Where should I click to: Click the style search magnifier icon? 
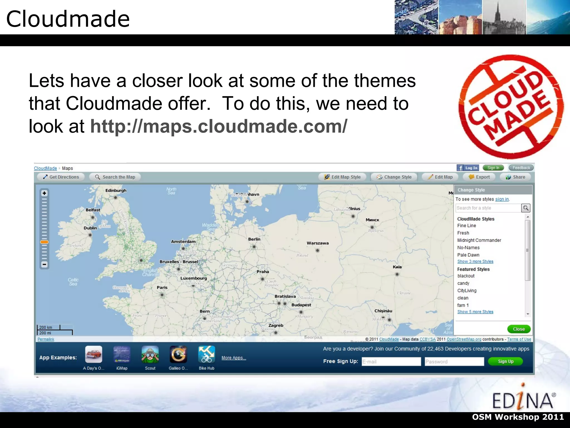point(526,208)
